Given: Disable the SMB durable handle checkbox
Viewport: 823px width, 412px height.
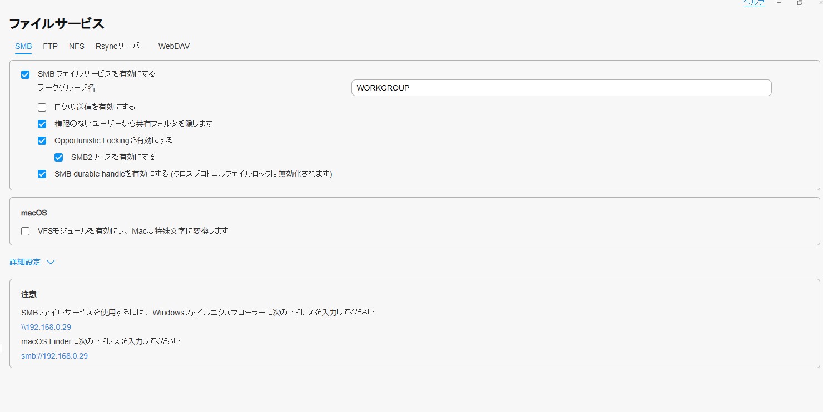Looking at the screenshot, I should coord(42,174).
